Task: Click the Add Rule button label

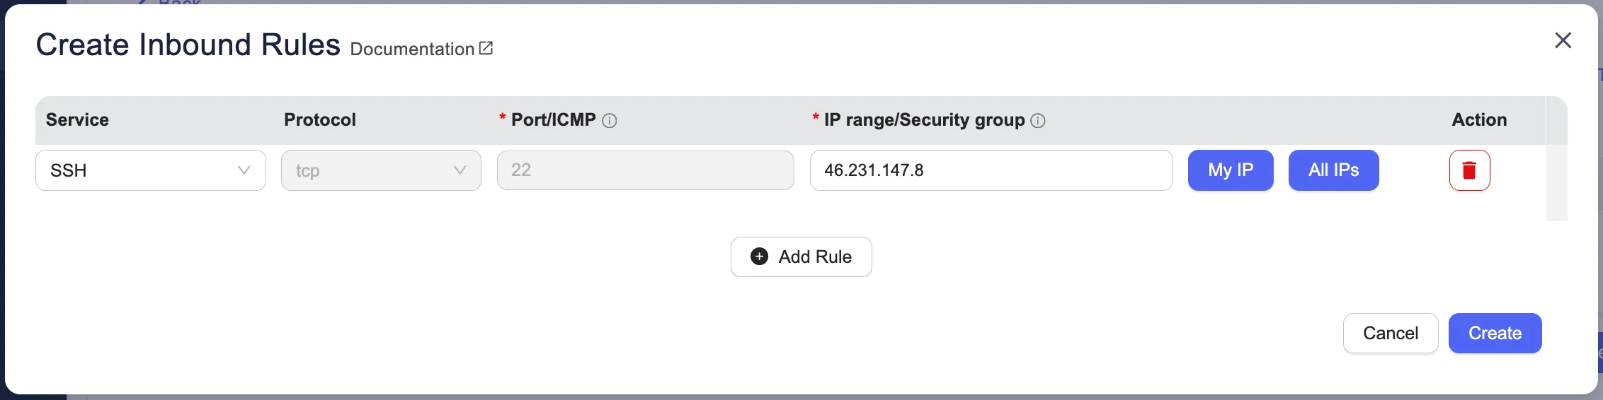Action: click(x=815, y=257)
